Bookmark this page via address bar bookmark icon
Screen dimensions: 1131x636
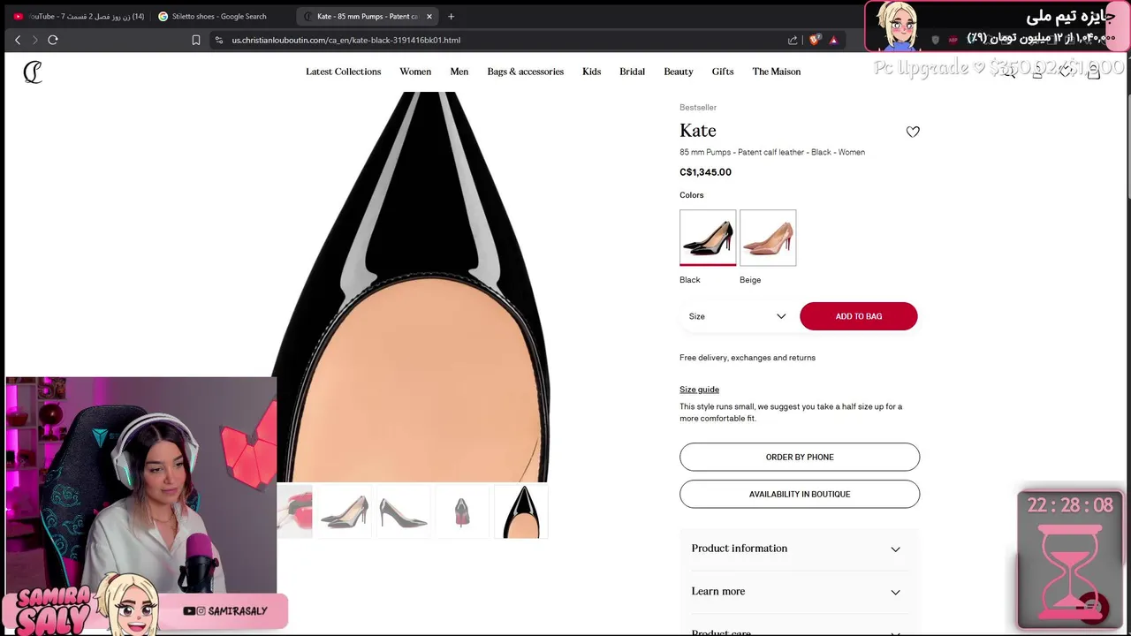coord(196,40)
